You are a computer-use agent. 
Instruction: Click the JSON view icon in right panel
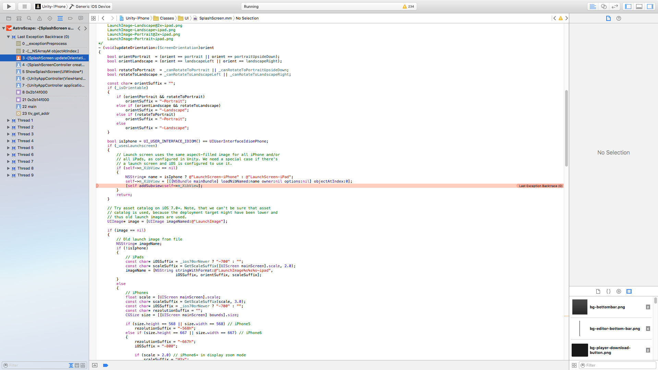click(x=608, y=291)
